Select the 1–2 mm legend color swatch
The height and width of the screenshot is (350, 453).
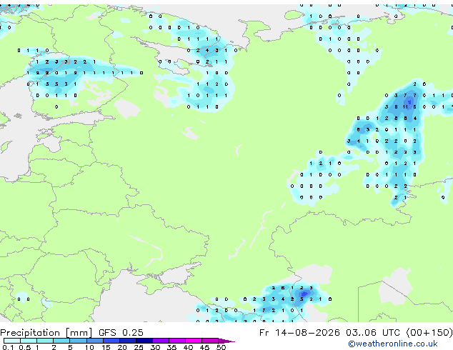tap(45, 341)
